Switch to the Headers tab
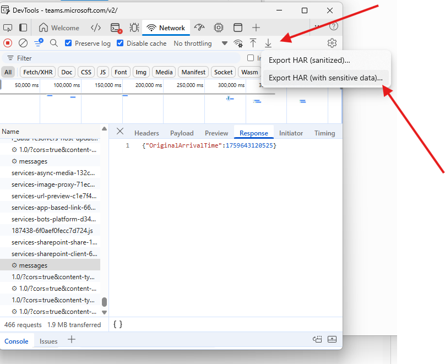Image resolution: width=445 pixels, height=364 pixels. [146, 133]
